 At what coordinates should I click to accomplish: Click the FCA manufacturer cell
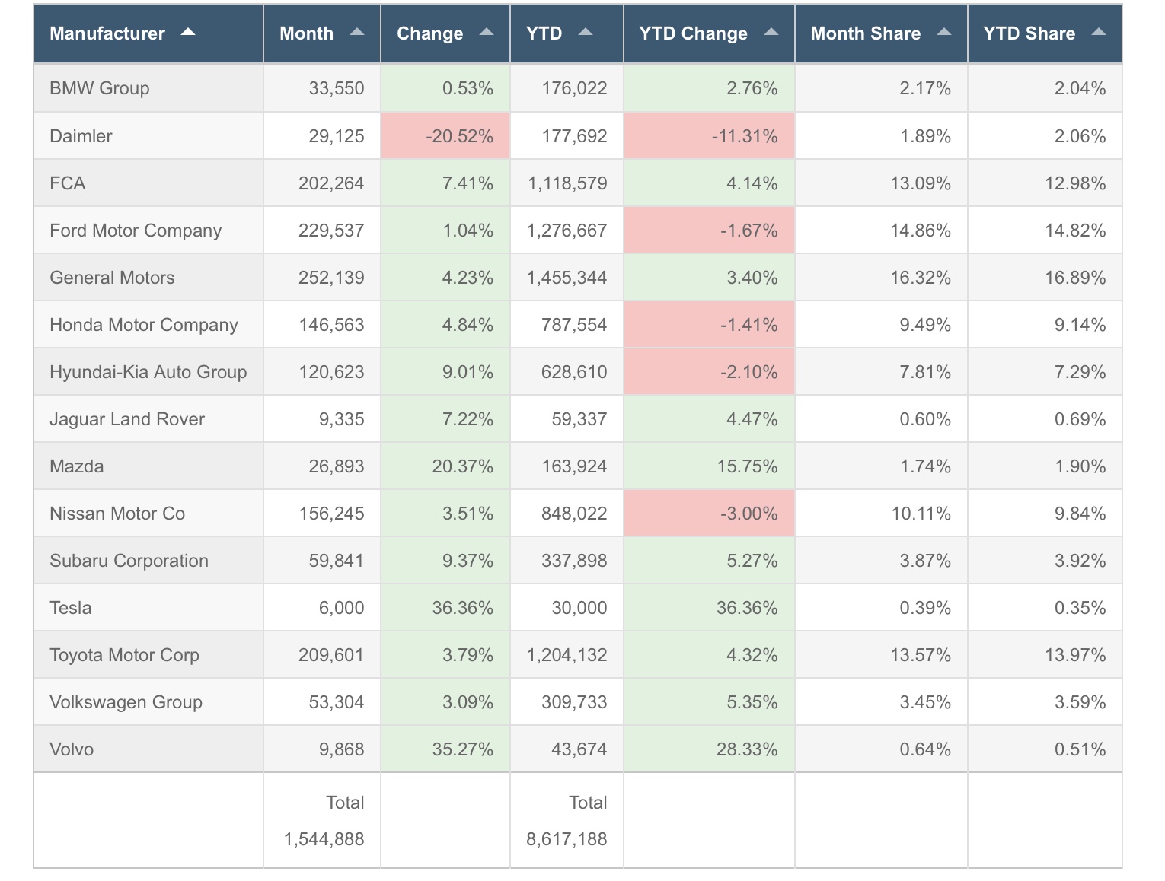click(x=148, y=183)
